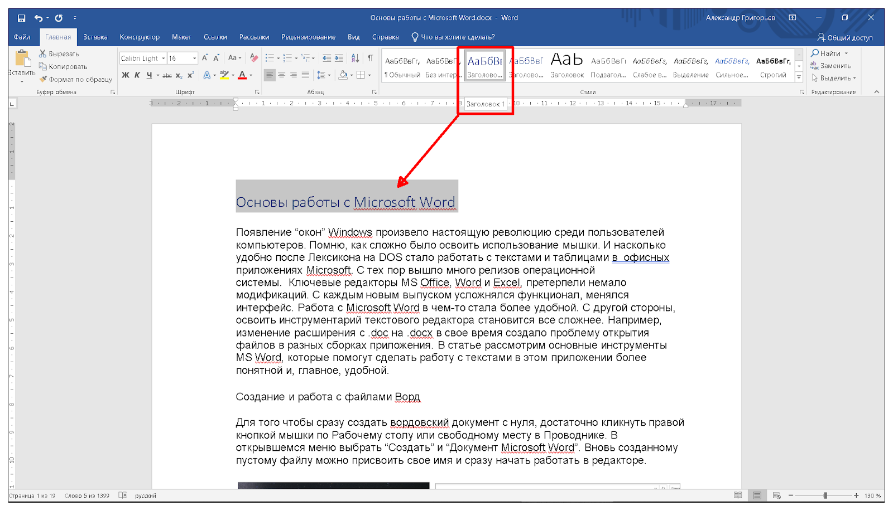Image resolution: width=893 pixels, height=511 pixels.
Task: Open the Share (Общий доступ) option
Action: pos(845,37)
